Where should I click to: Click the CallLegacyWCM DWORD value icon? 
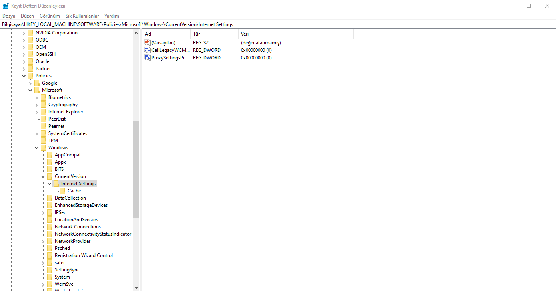(x=147, y=50)
